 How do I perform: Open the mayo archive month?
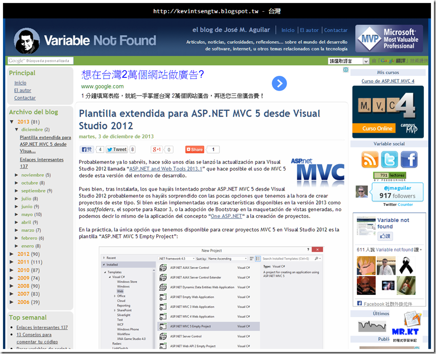[x=27, y=214]
